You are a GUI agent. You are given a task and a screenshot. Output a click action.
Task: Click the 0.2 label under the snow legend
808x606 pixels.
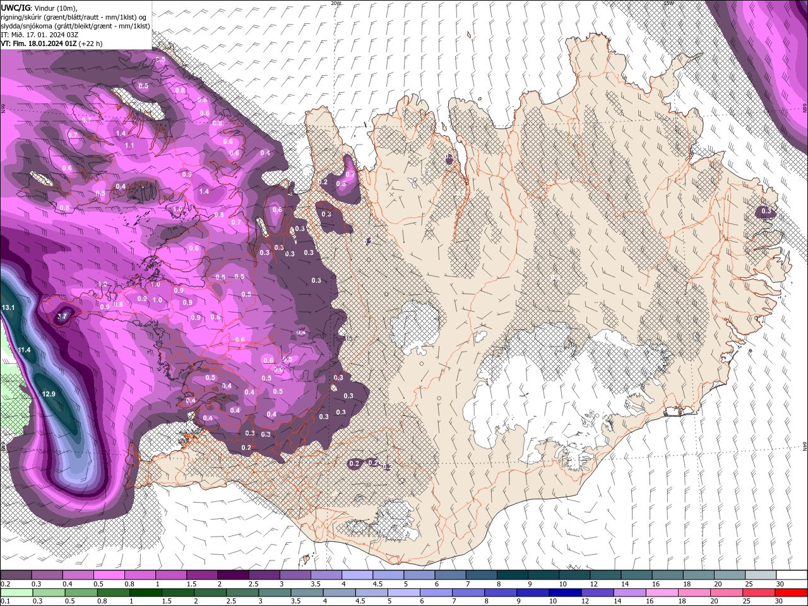click(x=5, y=584)
